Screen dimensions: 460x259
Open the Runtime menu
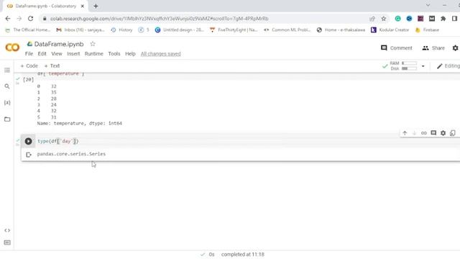coord(94,54)
